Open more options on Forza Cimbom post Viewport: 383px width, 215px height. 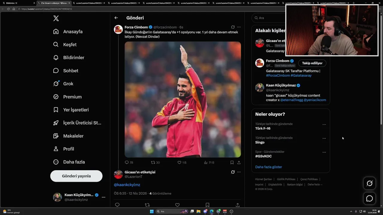[x=239, y=27]
